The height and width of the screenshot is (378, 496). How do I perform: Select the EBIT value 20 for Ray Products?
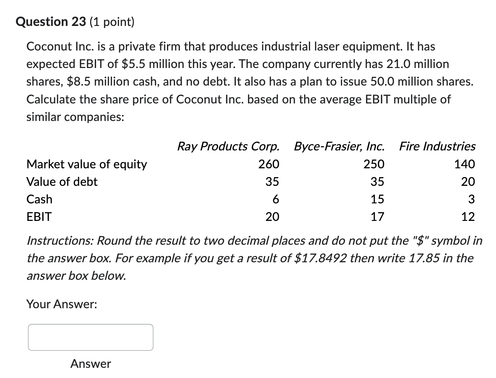click(273, 216)
